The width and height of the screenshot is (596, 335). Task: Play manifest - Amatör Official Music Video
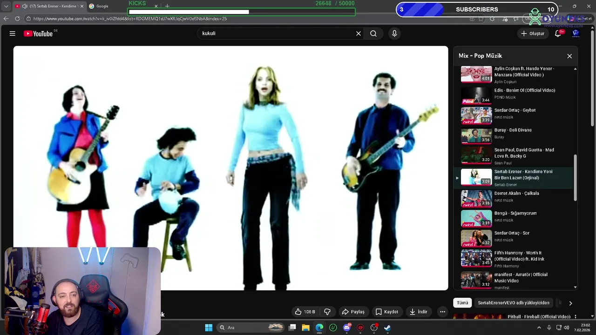tap(515, 281)
